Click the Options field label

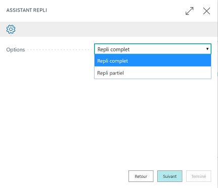pos(16,50)
